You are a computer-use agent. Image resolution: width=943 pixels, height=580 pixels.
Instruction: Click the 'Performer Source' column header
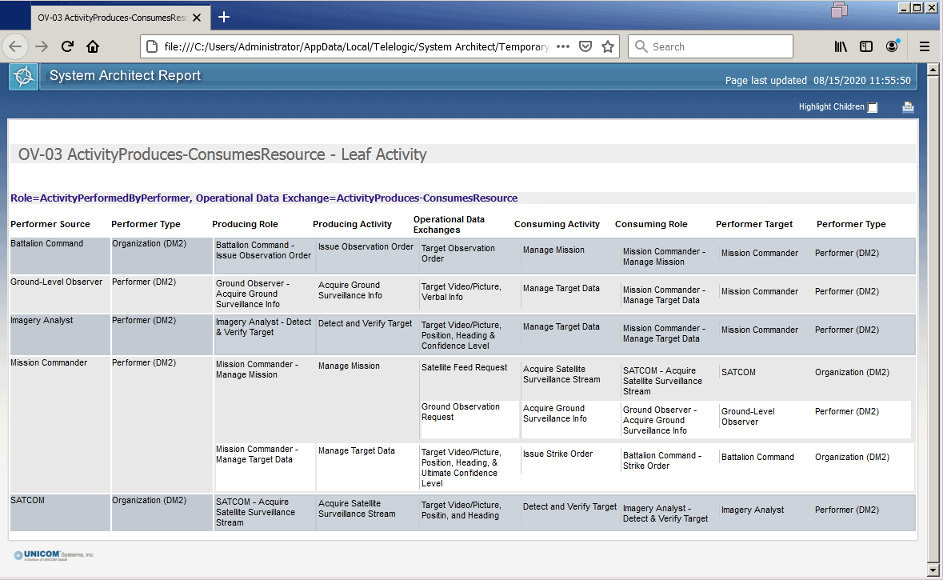(x=50, y=224)
